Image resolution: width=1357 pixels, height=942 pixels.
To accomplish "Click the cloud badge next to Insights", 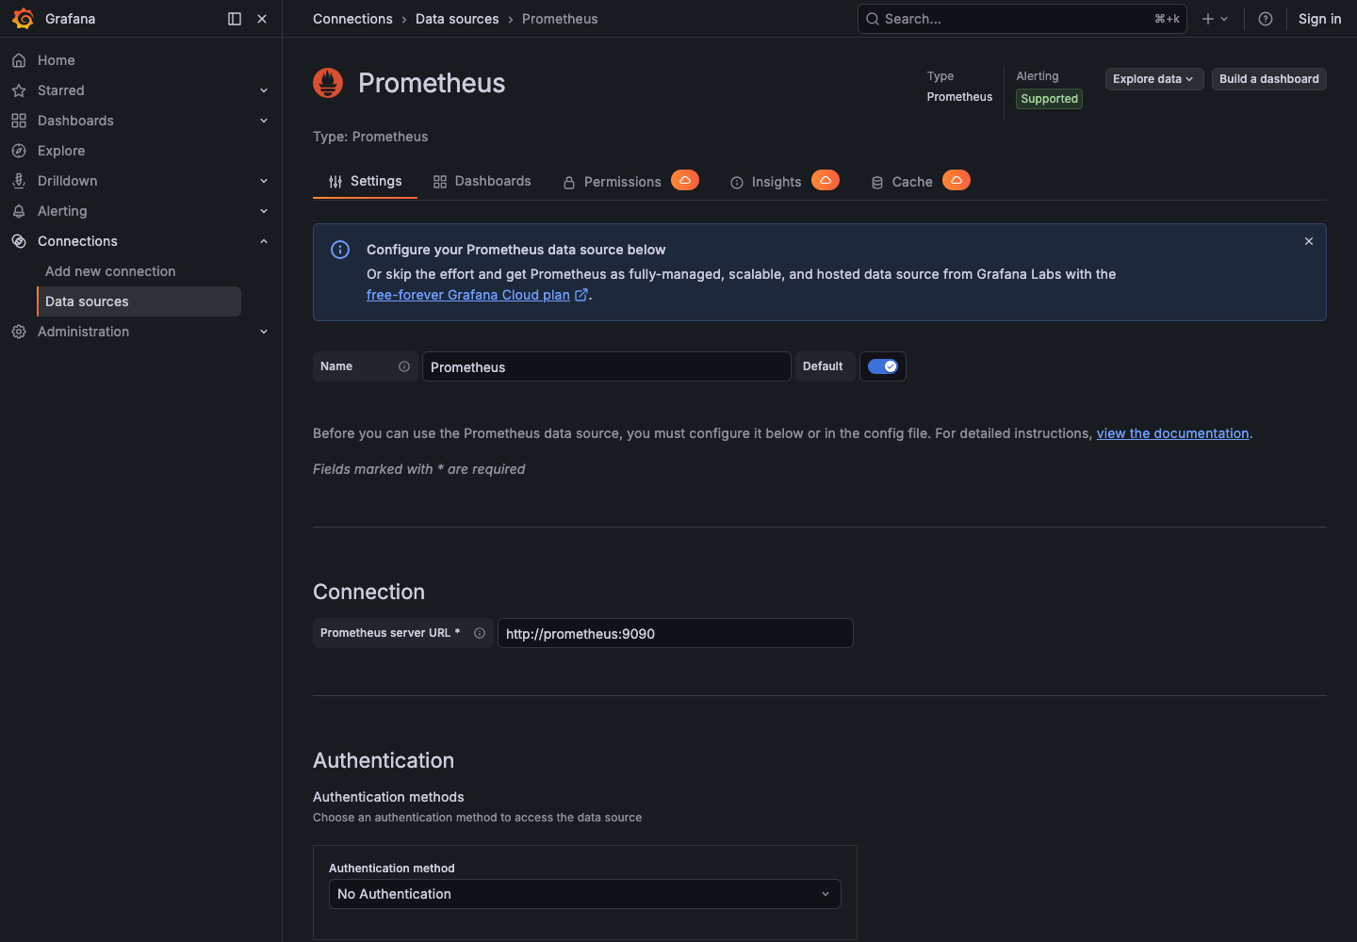I will coord(826,180).
